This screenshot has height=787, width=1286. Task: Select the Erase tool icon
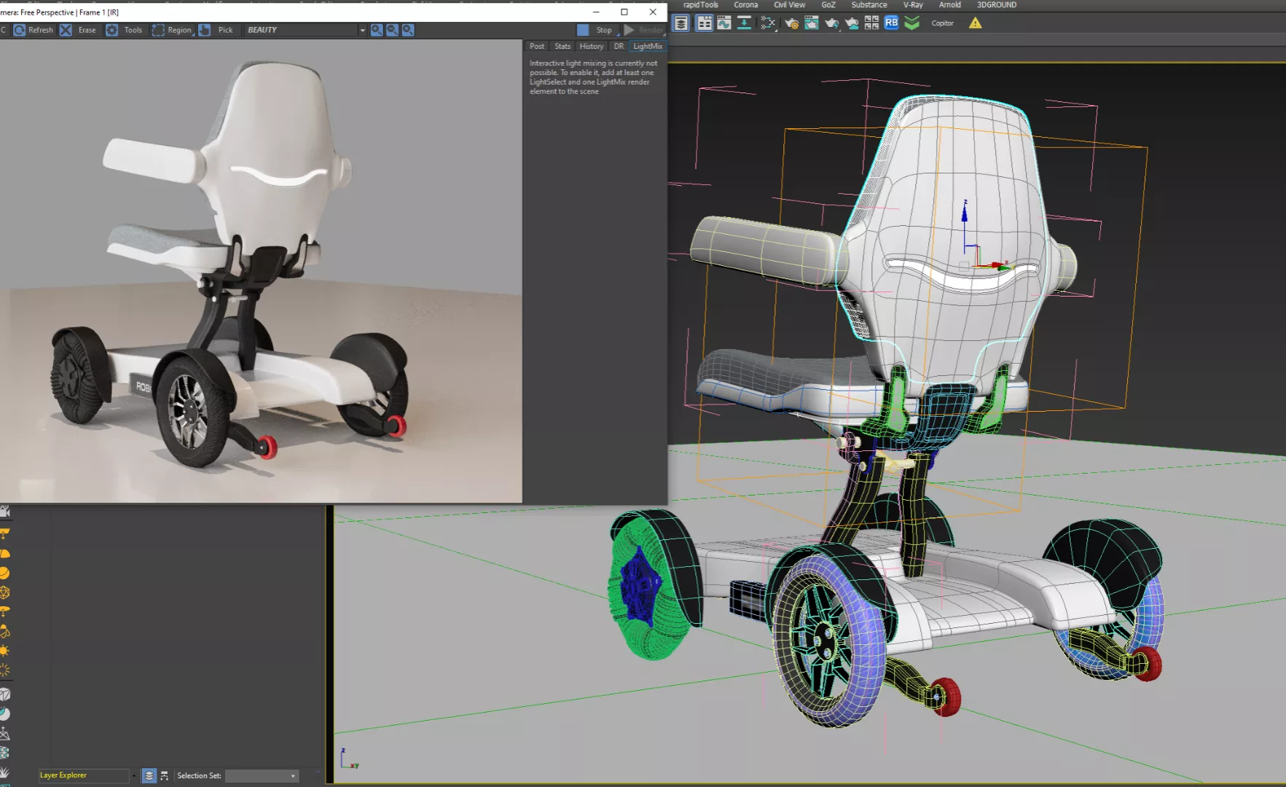point(66,30)
